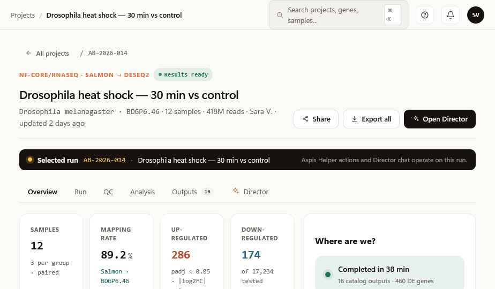Switch to the Overview tab

tap(42, 192)
